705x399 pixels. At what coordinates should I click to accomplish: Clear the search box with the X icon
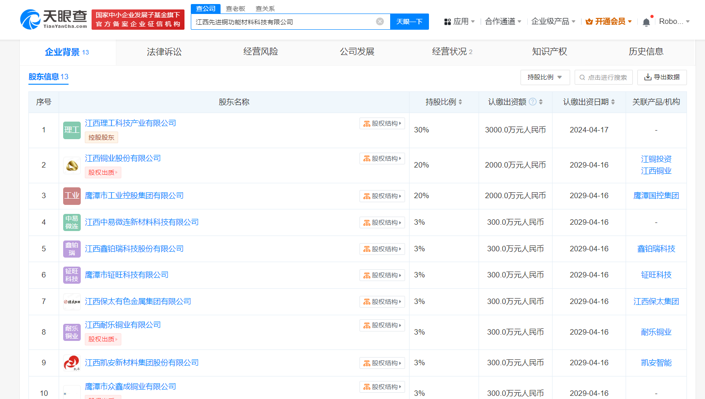[380, 22]
